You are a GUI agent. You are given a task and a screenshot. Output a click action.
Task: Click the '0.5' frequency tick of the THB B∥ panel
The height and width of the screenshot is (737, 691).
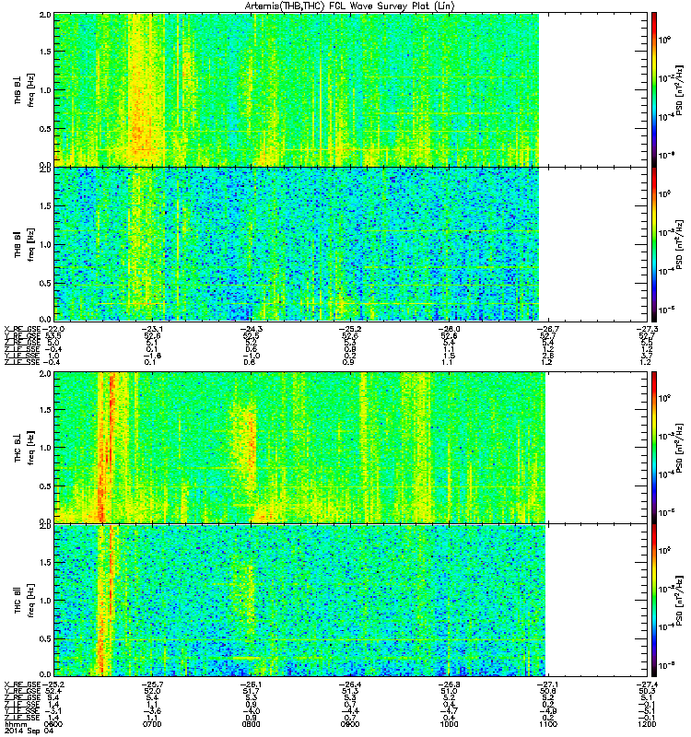[x=45, y=283]
